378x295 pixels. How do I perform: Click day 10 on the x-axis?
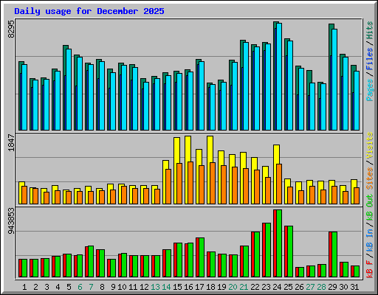[x=122, y=287]
